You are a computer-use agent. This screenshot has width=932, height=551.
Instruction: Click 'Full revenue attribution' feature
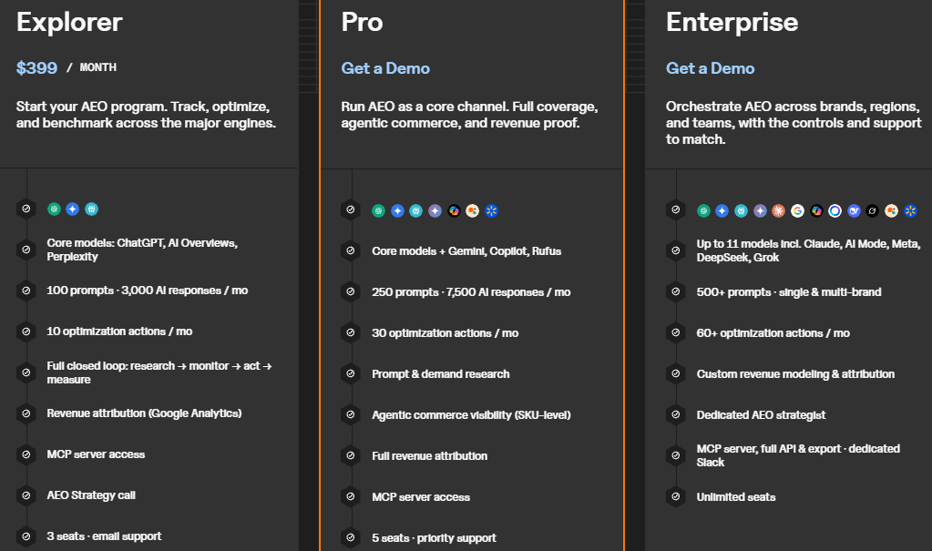point(430,456)
